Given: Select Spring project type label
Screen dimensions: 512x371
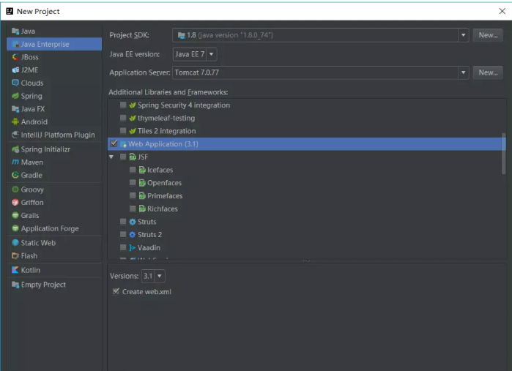Looking at the screenshot, I should (31, 96).
